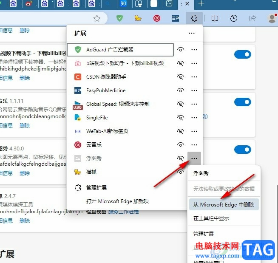Open more actions for EasyPubMedicine
The image size is (278, 263).
194,90
